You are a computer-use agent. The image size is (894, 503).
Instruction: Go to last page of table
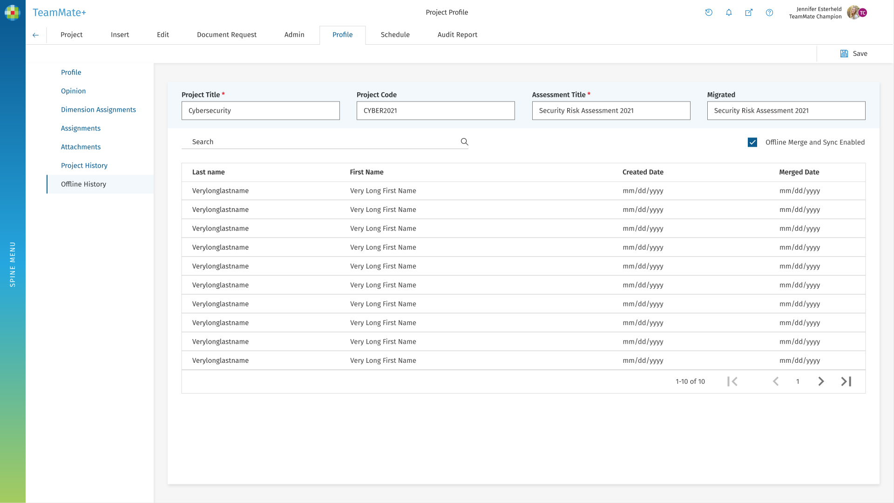(846, 381)
